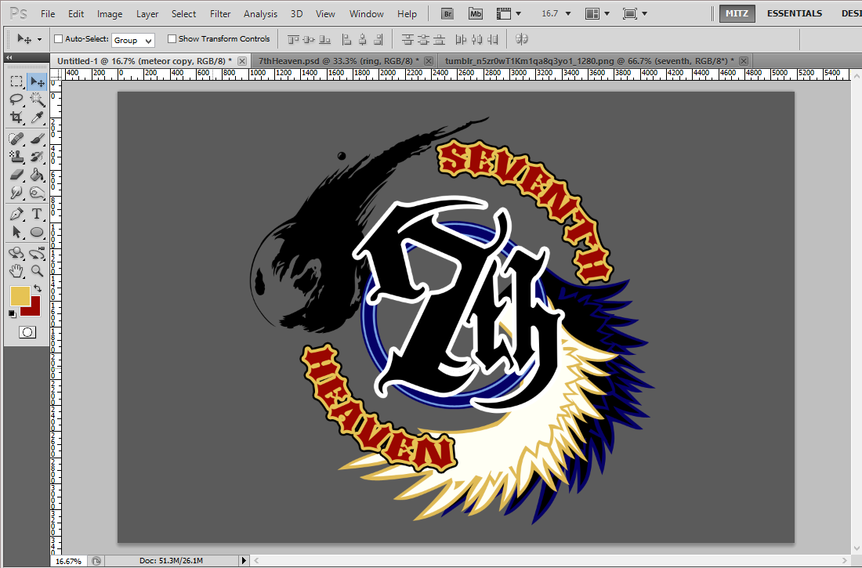Select the Rectangular Marquee tool

tap(16, 82)
